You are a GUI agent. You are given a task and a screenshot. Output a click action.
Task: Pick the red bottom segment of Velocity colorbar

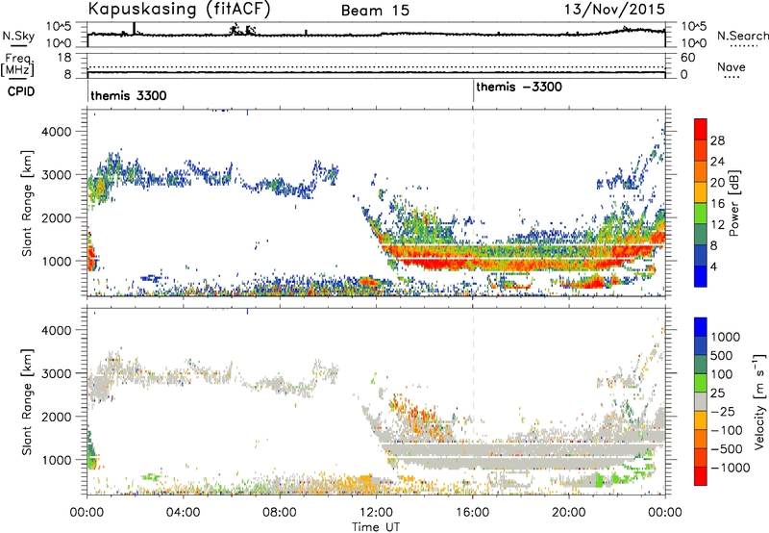tap(701, 475)
